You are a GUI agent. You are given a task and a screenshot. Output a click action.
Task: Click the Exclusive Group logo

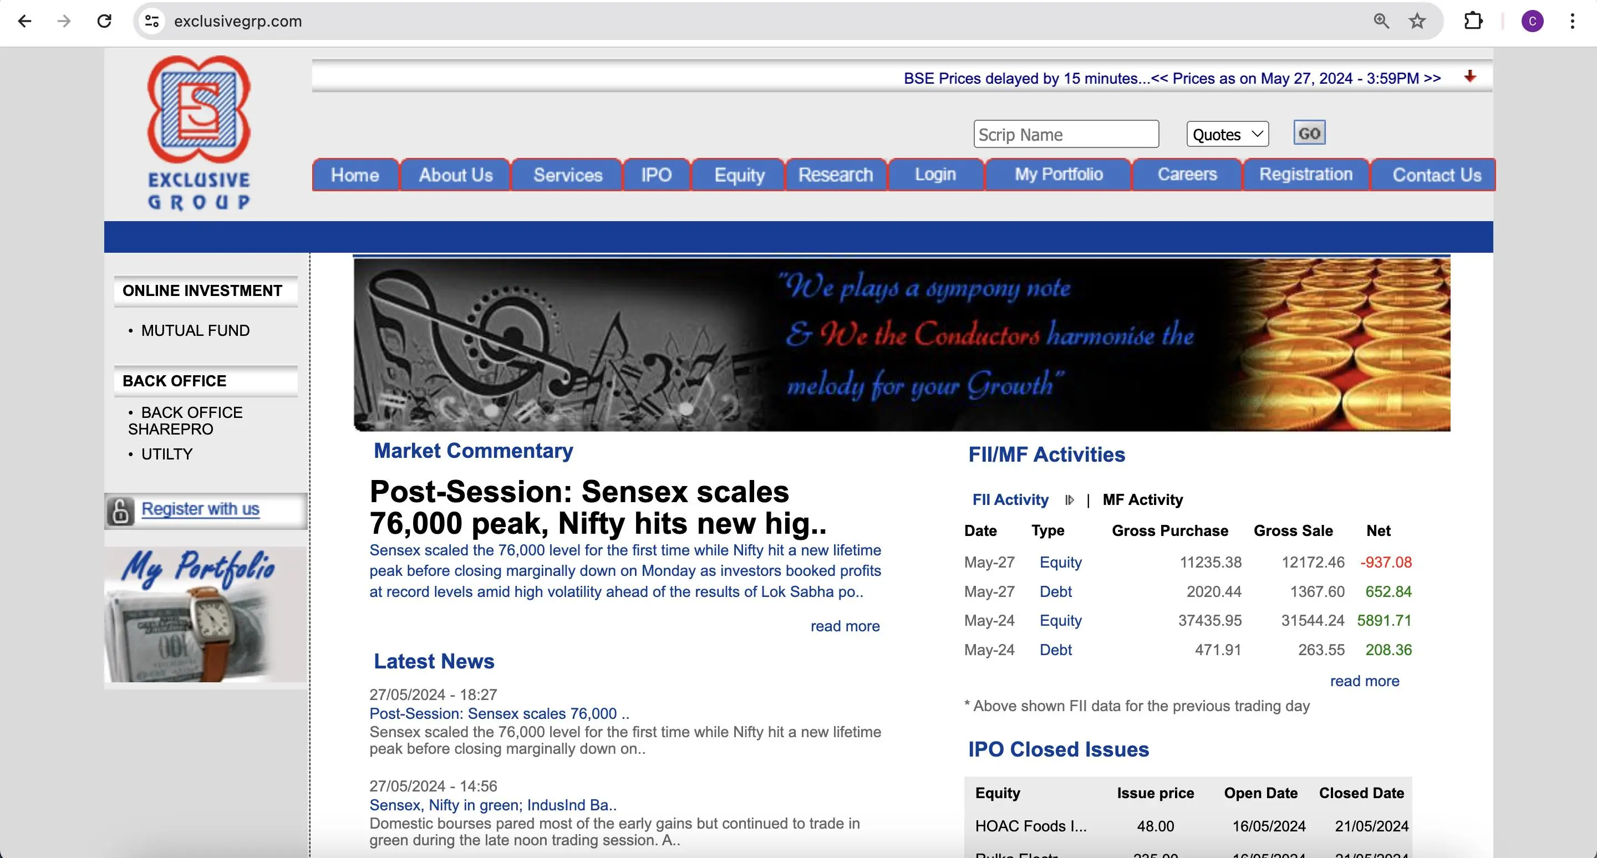pos(199,132)
